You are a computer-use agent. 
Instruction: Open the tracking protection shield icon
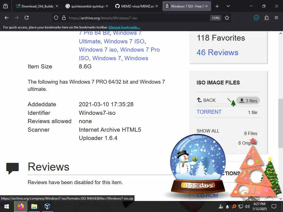pos(56,18)
